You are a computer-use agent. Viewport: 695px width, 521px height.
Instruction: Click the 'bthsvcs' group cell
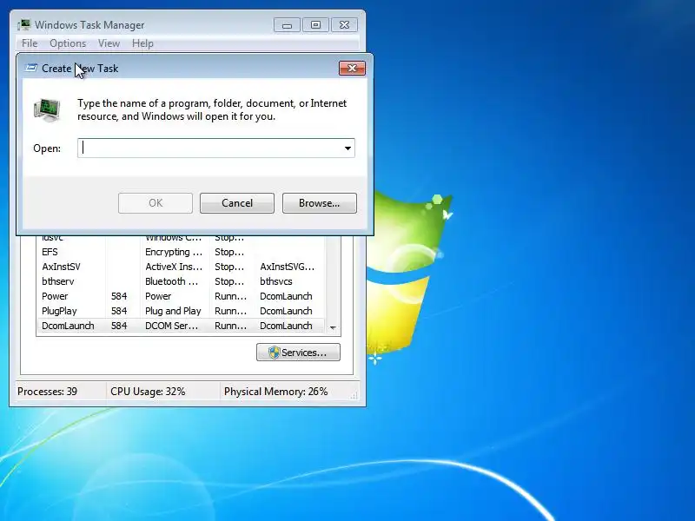[x=276, y=281]
